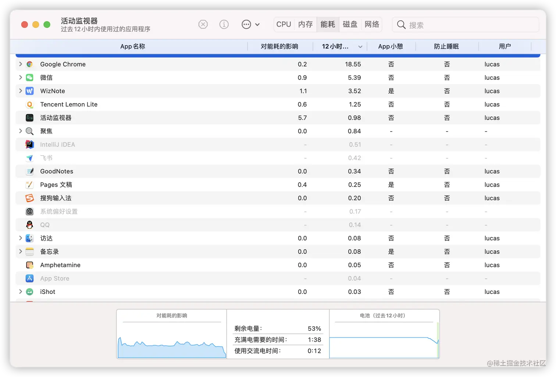This screenshot has height=377, width=556.
Task: Switch to the CPU tab
Action: (284, 24)
